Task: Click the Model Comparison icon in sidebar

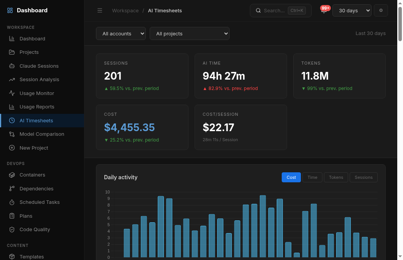Action: pos(12,134)
